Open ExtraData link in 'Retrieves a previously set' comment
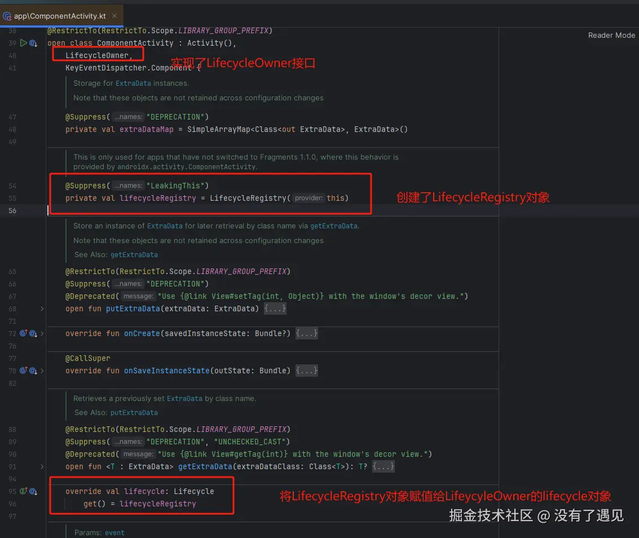 184,399
